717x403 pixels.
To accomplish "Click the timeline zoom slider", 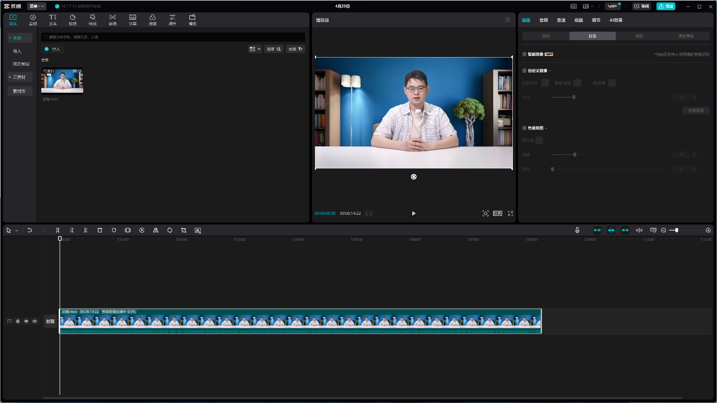I will (676, 230).
